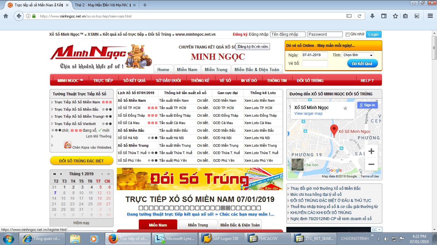Bookmark this page with the star icon
437x245 pixels.
(x=395, y=16)
